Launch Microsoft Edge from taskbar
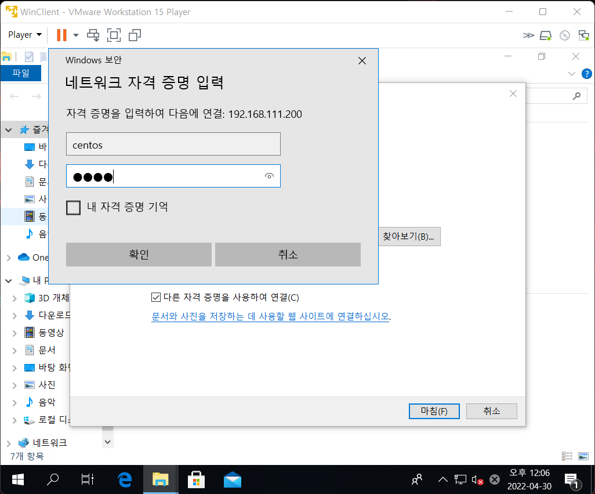The height and width of the screenshot is (494, 595). coord(125,479)
